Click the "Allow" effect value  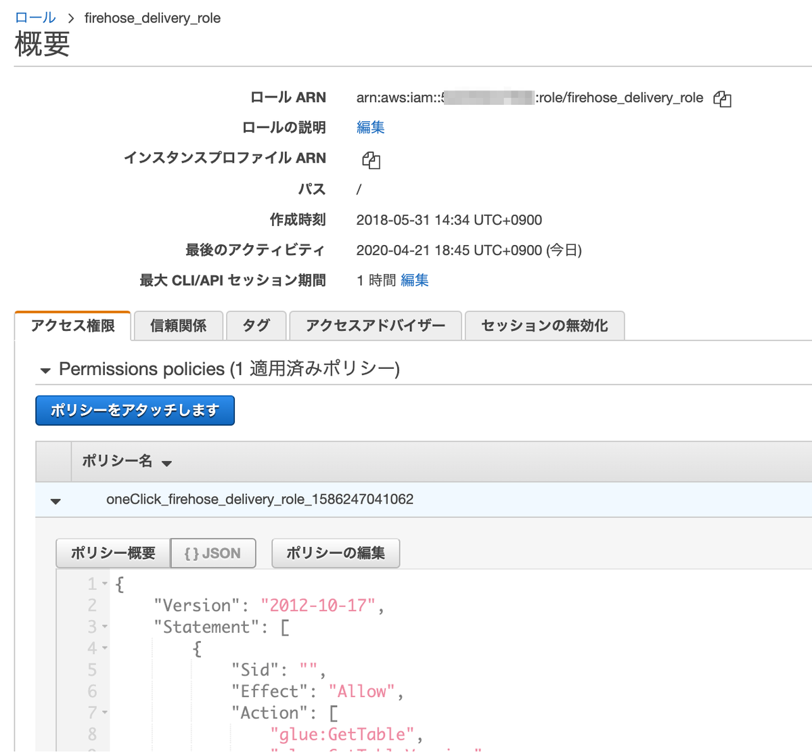point(362,691)
